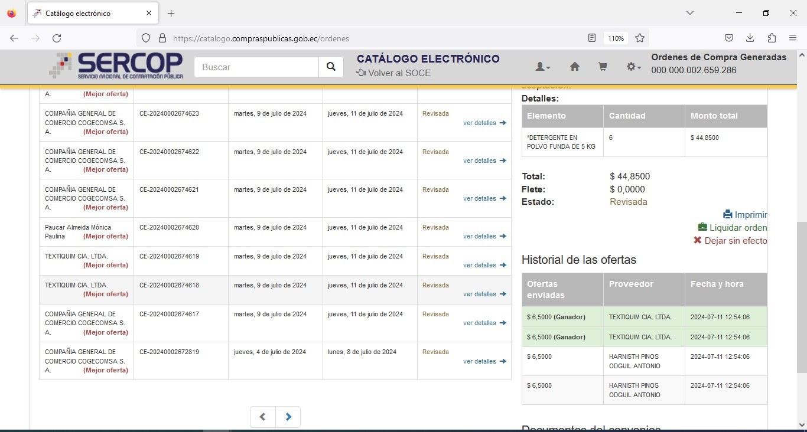Go to previous page of orders
807x432 pixels.
[262, 417]
